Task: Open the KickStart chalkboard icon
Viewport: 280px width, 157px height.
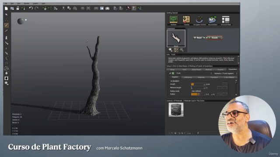Action: 174,20
